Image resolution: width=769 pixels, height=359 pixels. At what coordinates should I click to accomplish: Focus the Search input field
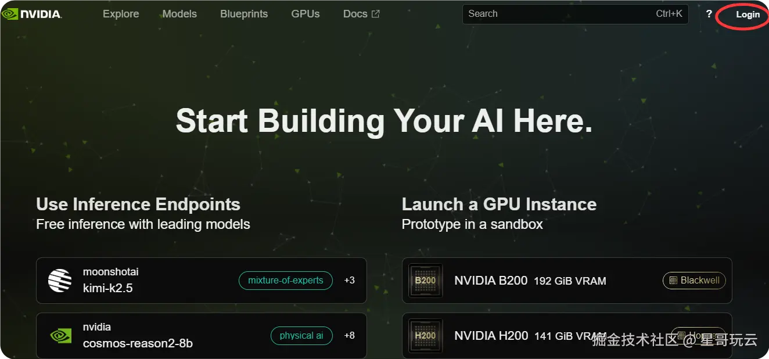pos(558,14)
